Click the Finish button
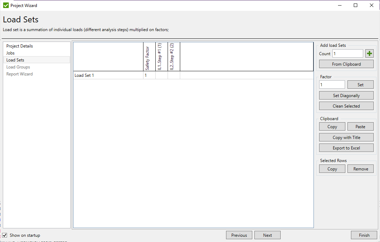The image size is (380, 242). coord(364,235)
